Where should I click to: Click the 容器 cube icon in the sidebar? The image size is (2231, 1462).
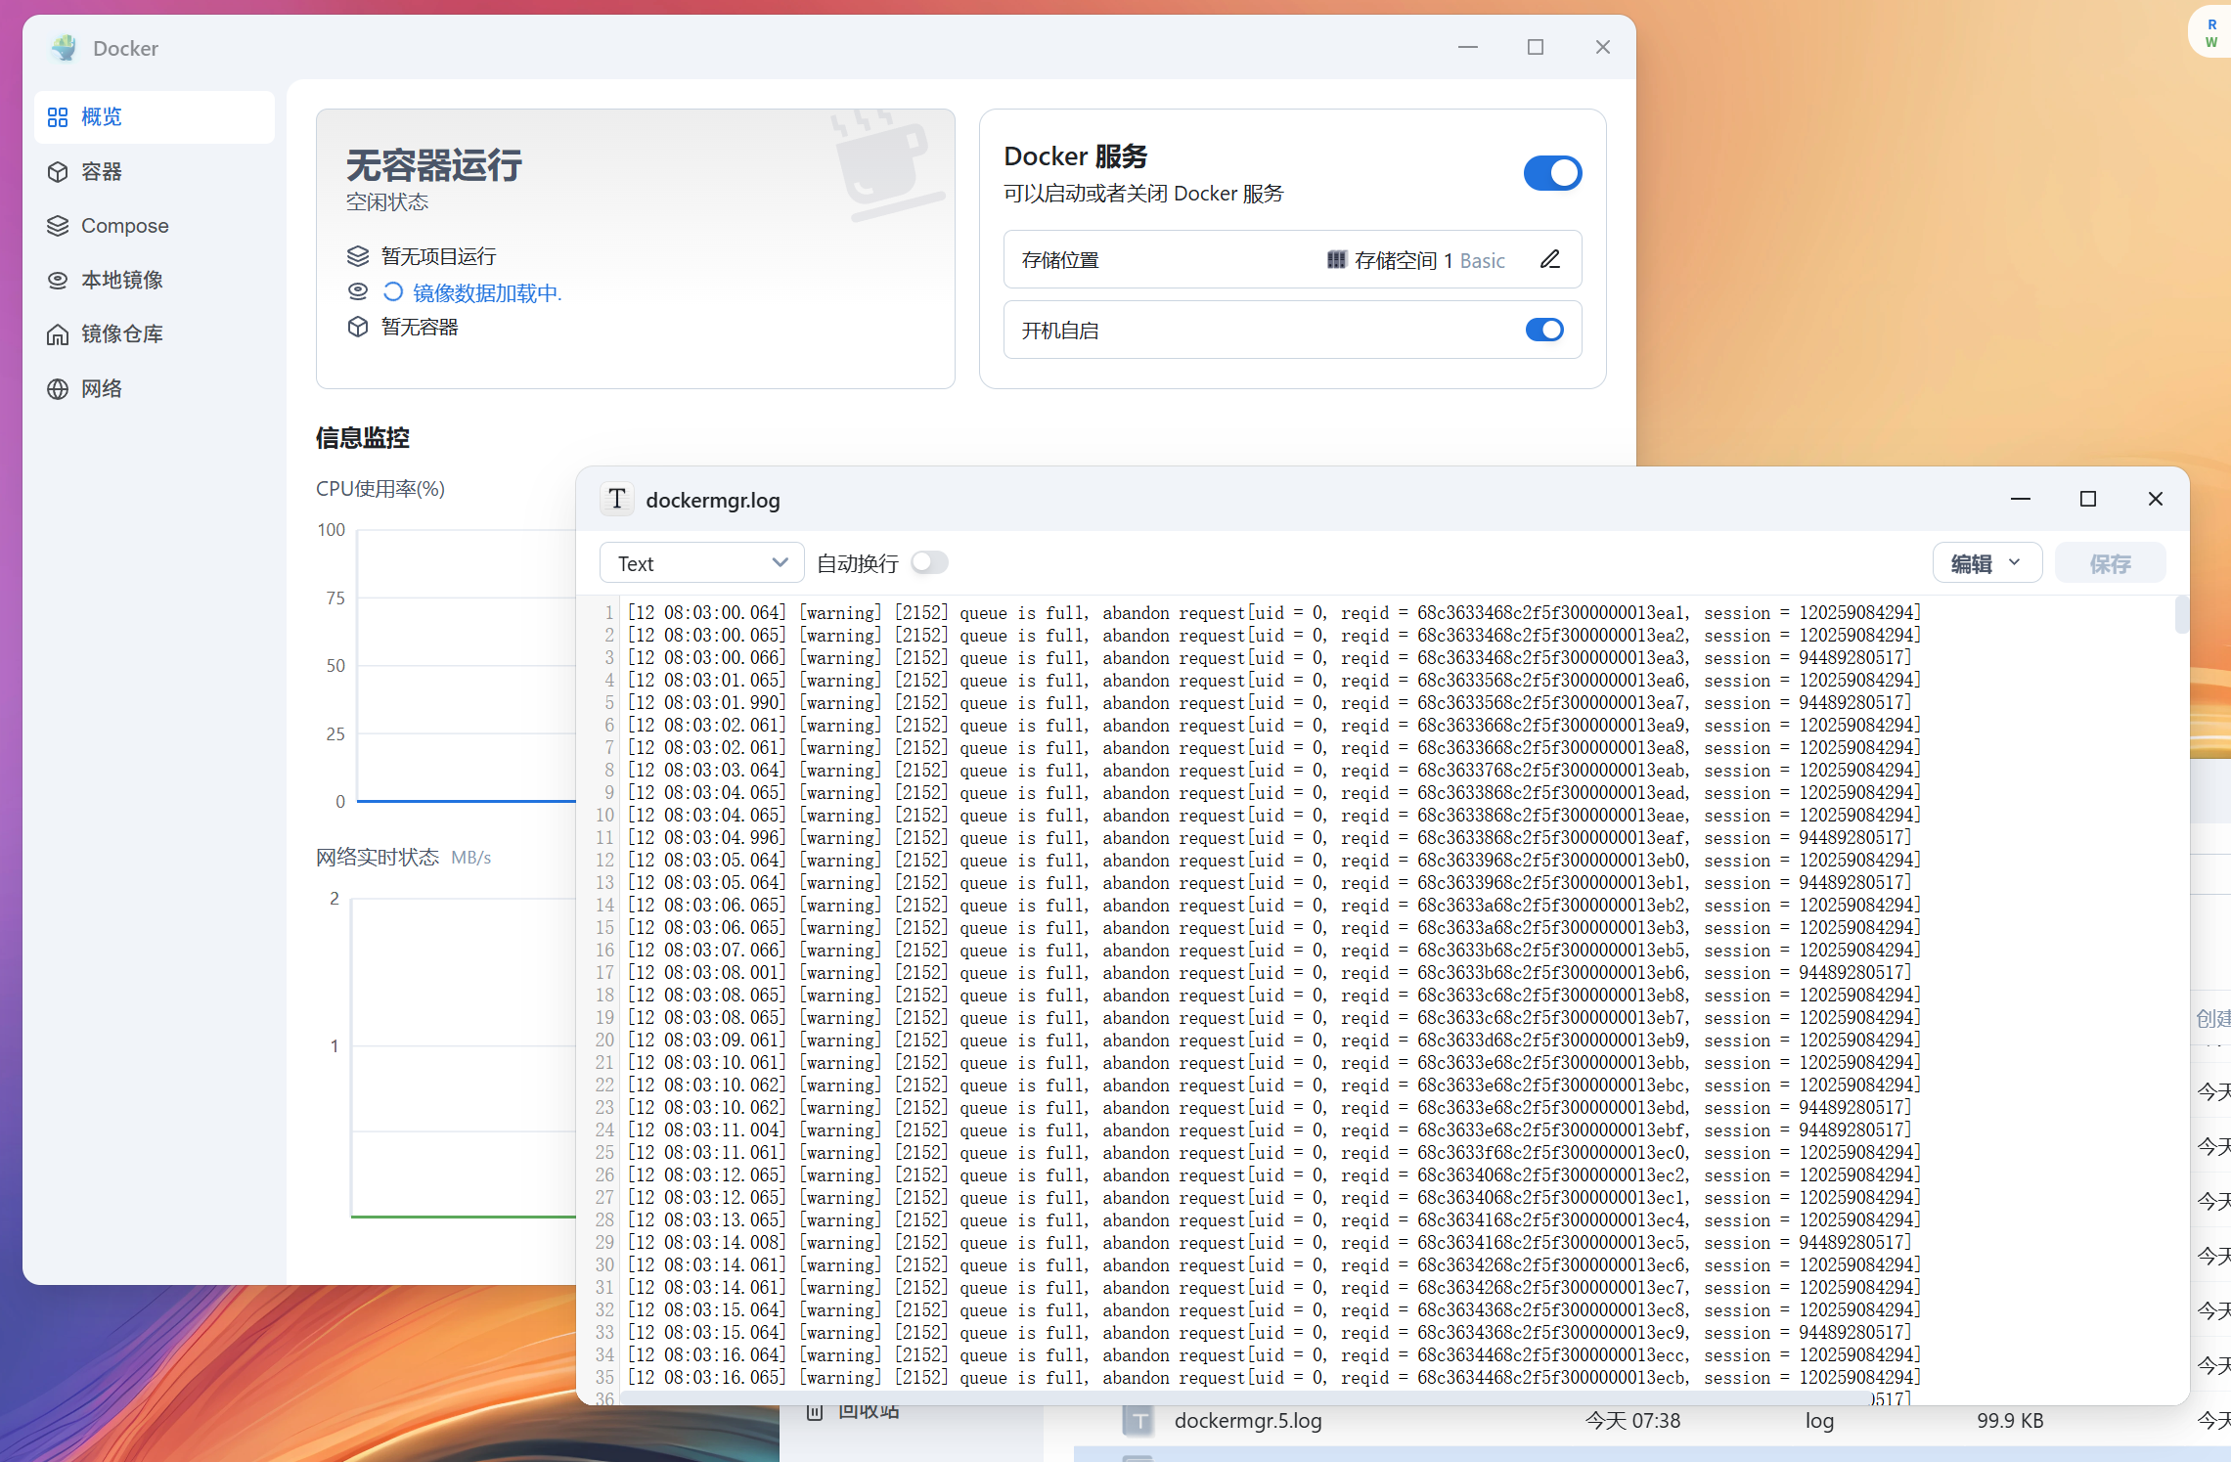tap(58, 172)
